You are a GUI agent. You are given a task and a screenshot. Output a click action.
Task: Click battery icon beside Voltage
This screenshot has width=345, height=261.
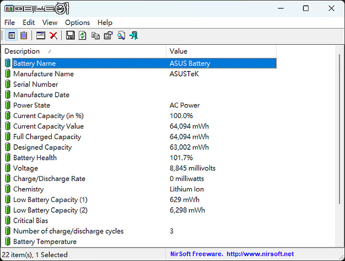pyautogui.click(x=8, y=168)
